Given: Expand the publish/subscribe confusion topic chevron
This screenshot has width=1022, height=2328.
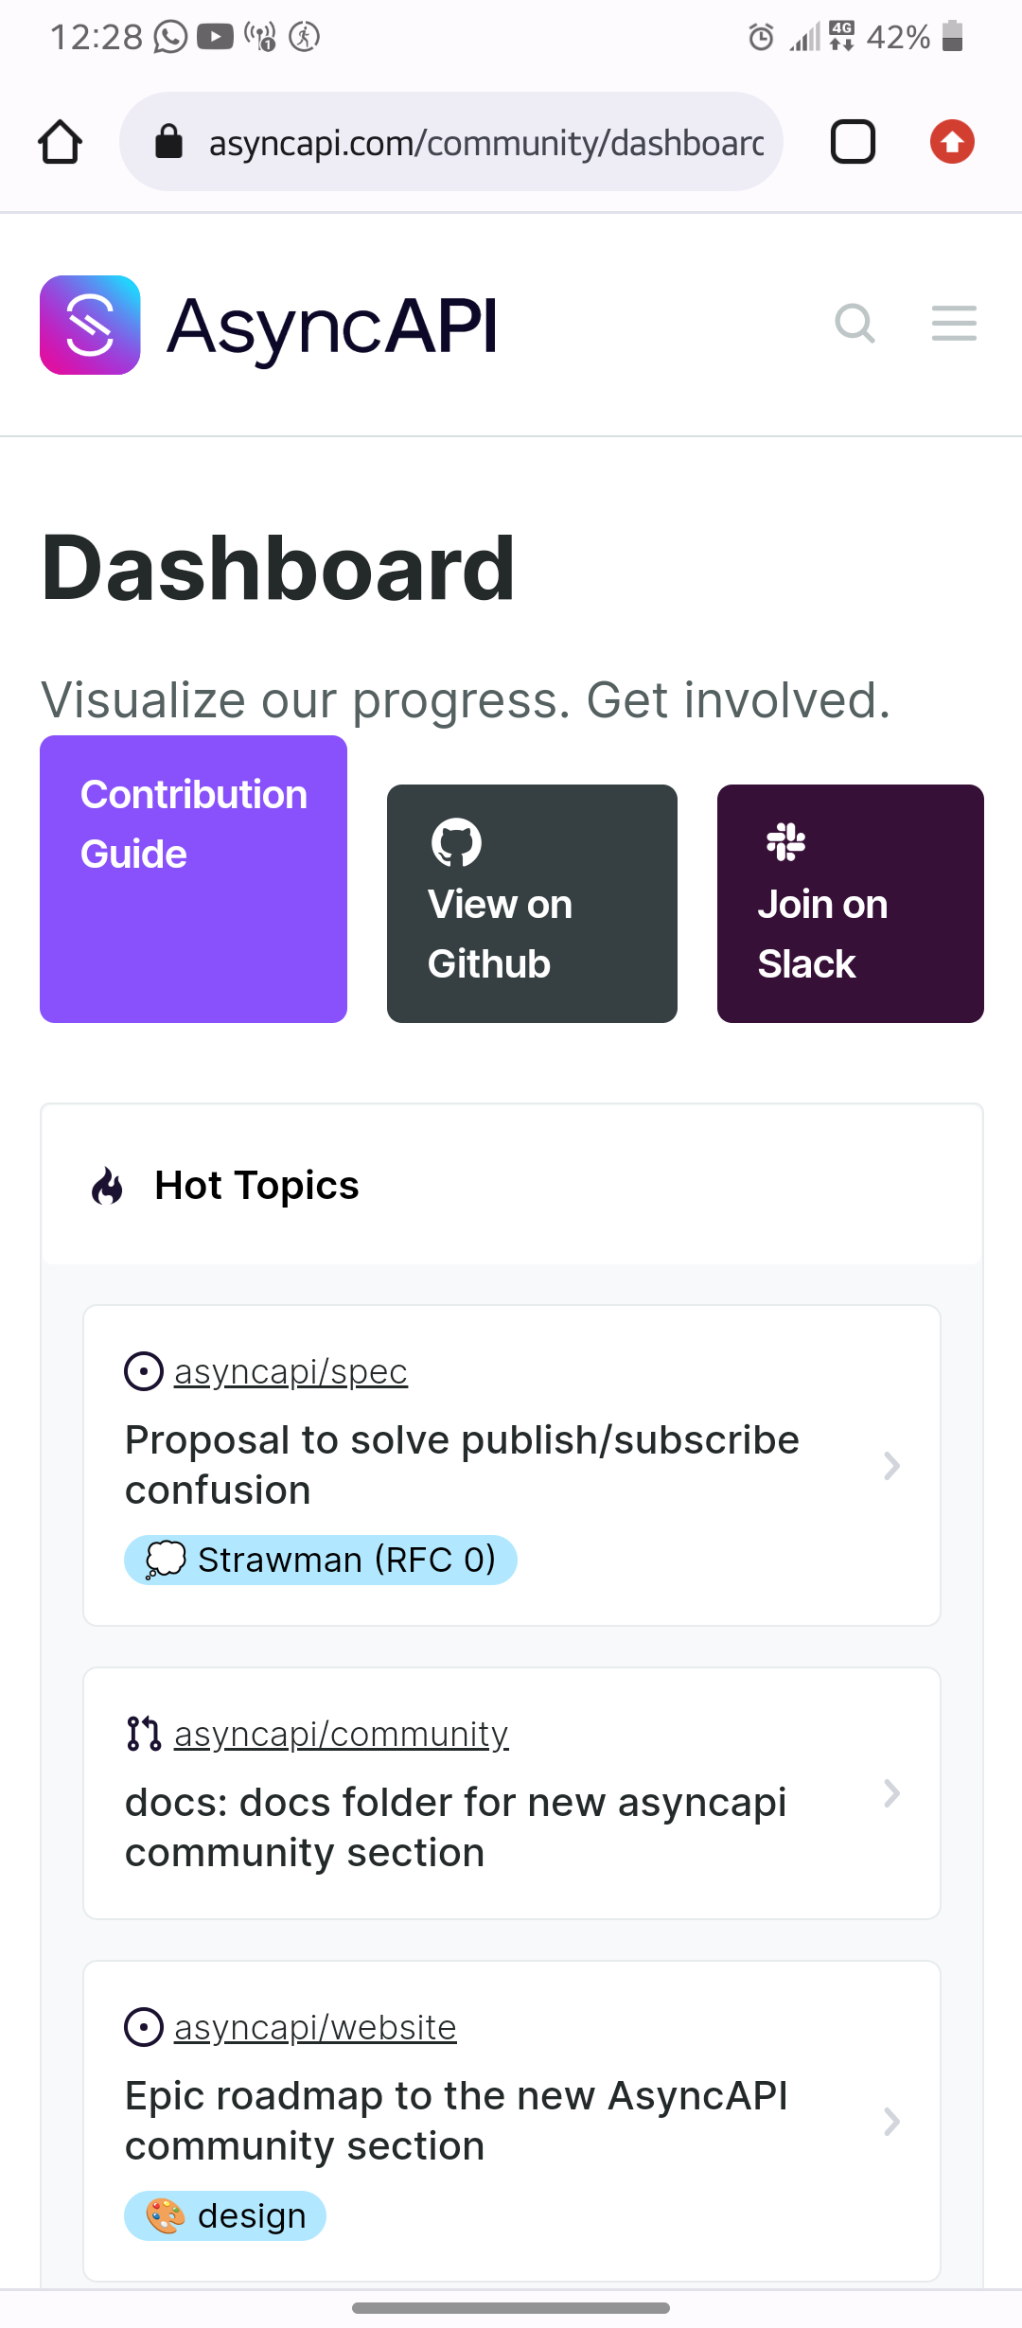Looking at the screenshot, I should click(890, 1465).
